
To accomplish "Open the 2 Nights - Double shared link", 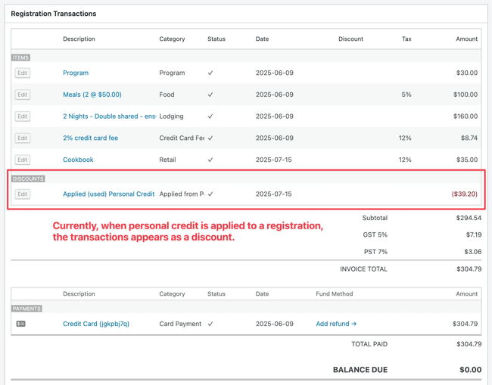I will coord(109,116).
